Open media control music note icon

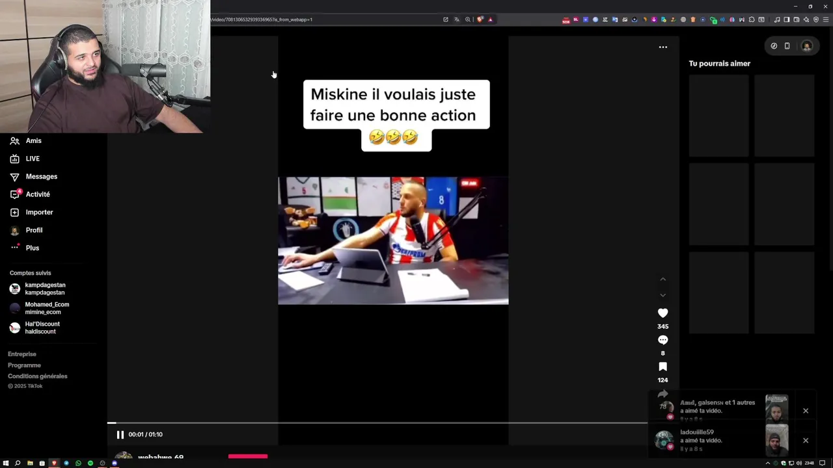pyautogui.click(x=777, y=19)
